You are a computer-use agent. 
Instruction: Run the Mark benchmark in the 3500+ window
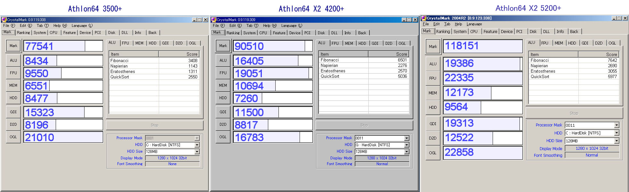[x=13, y=46]
